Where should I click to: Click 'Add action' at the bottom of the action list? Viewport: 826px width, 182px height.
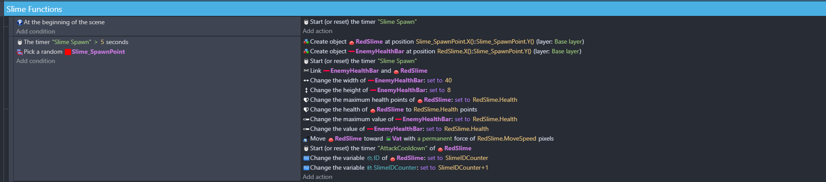point(317,177)
